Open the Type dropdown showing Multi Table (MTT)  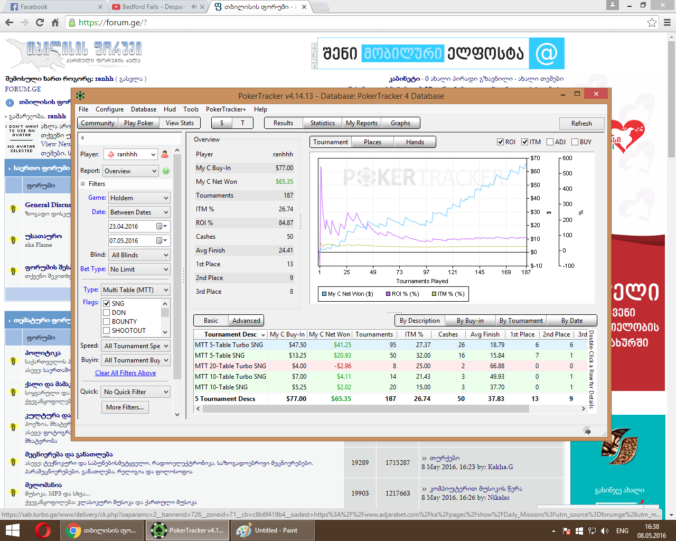point(136,290)
